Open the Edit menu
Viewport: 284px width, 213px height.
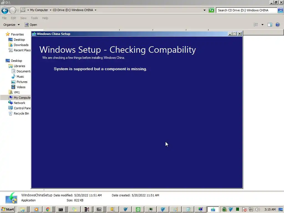pos(13,18)
